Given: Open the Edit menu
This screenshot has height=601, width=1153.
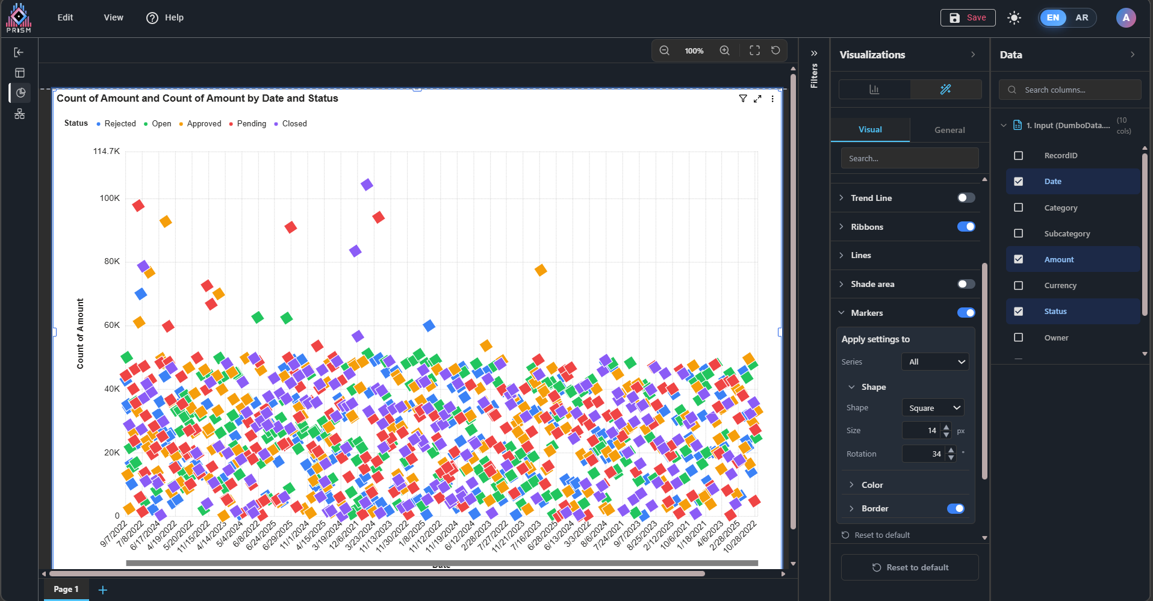Looking at the screenshot, I should (65, 17).
